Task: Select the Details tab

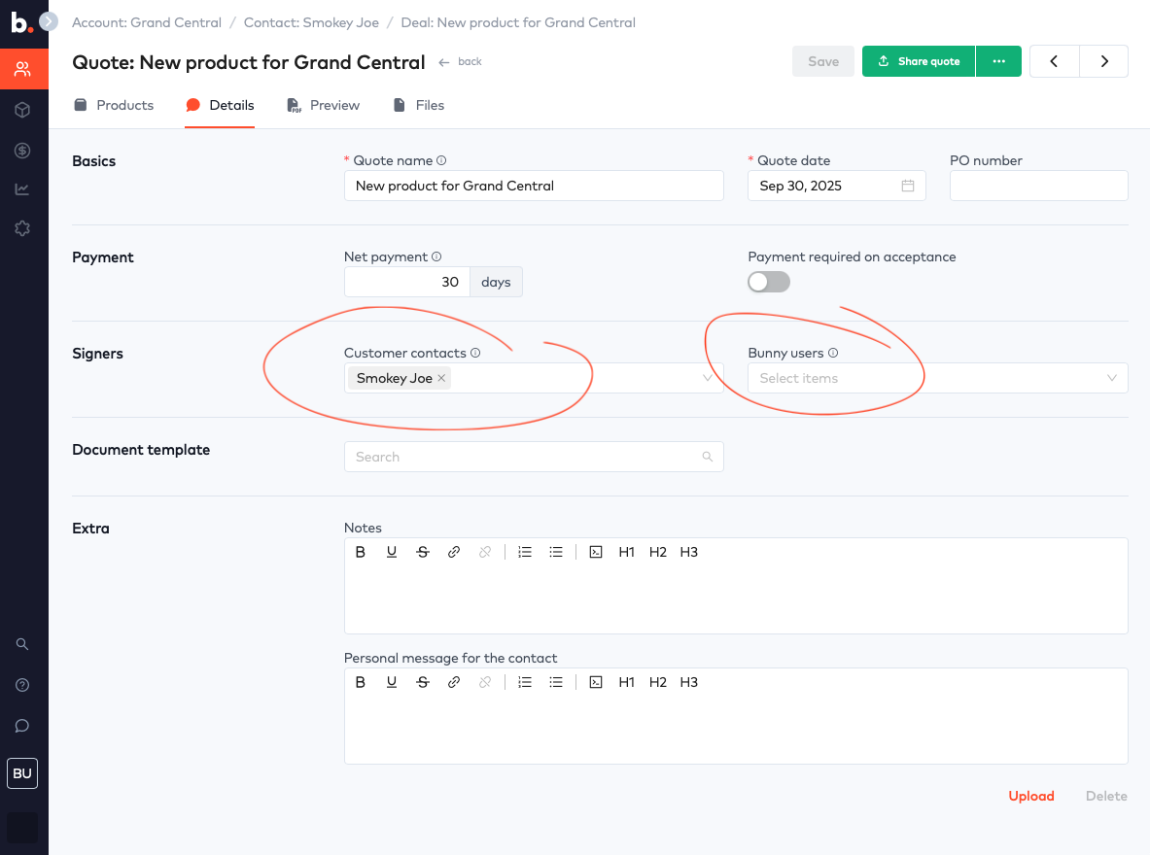Action: click(220, 105)
